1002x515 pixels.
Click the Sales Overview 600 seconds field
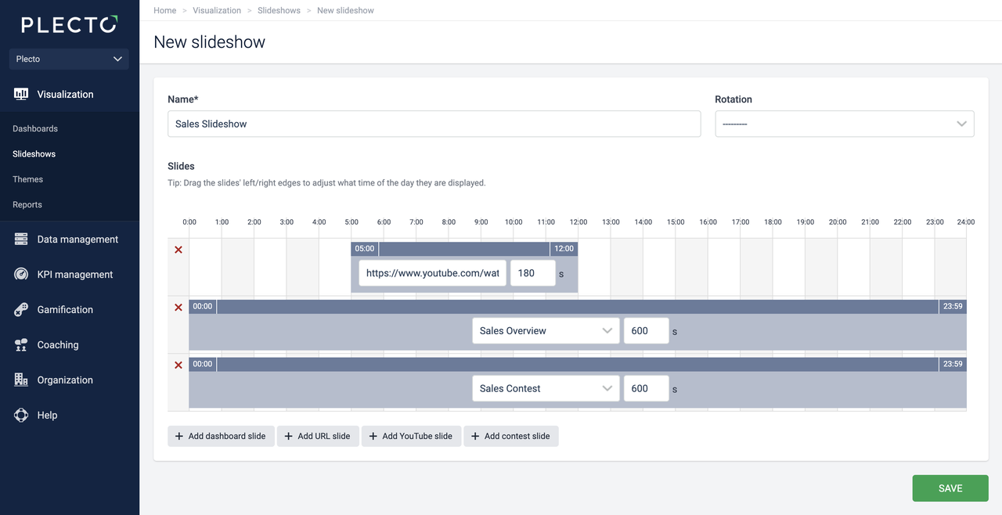pos(647,331)
